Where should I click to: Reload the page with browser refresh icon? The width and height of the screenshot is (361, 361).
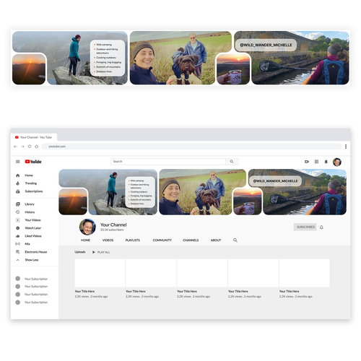pos(30,147)
